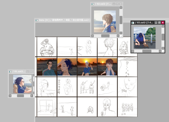Click scroll-down arrow in 02.sai2 window
Viewport: 169px width, 122px height.
(121, 33)
